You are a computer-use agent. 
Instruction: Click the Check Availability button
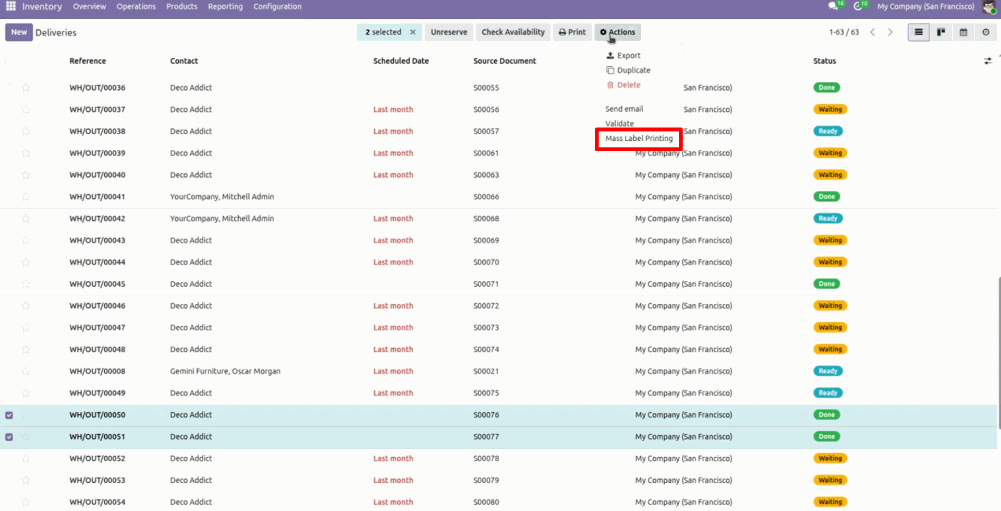513,32
